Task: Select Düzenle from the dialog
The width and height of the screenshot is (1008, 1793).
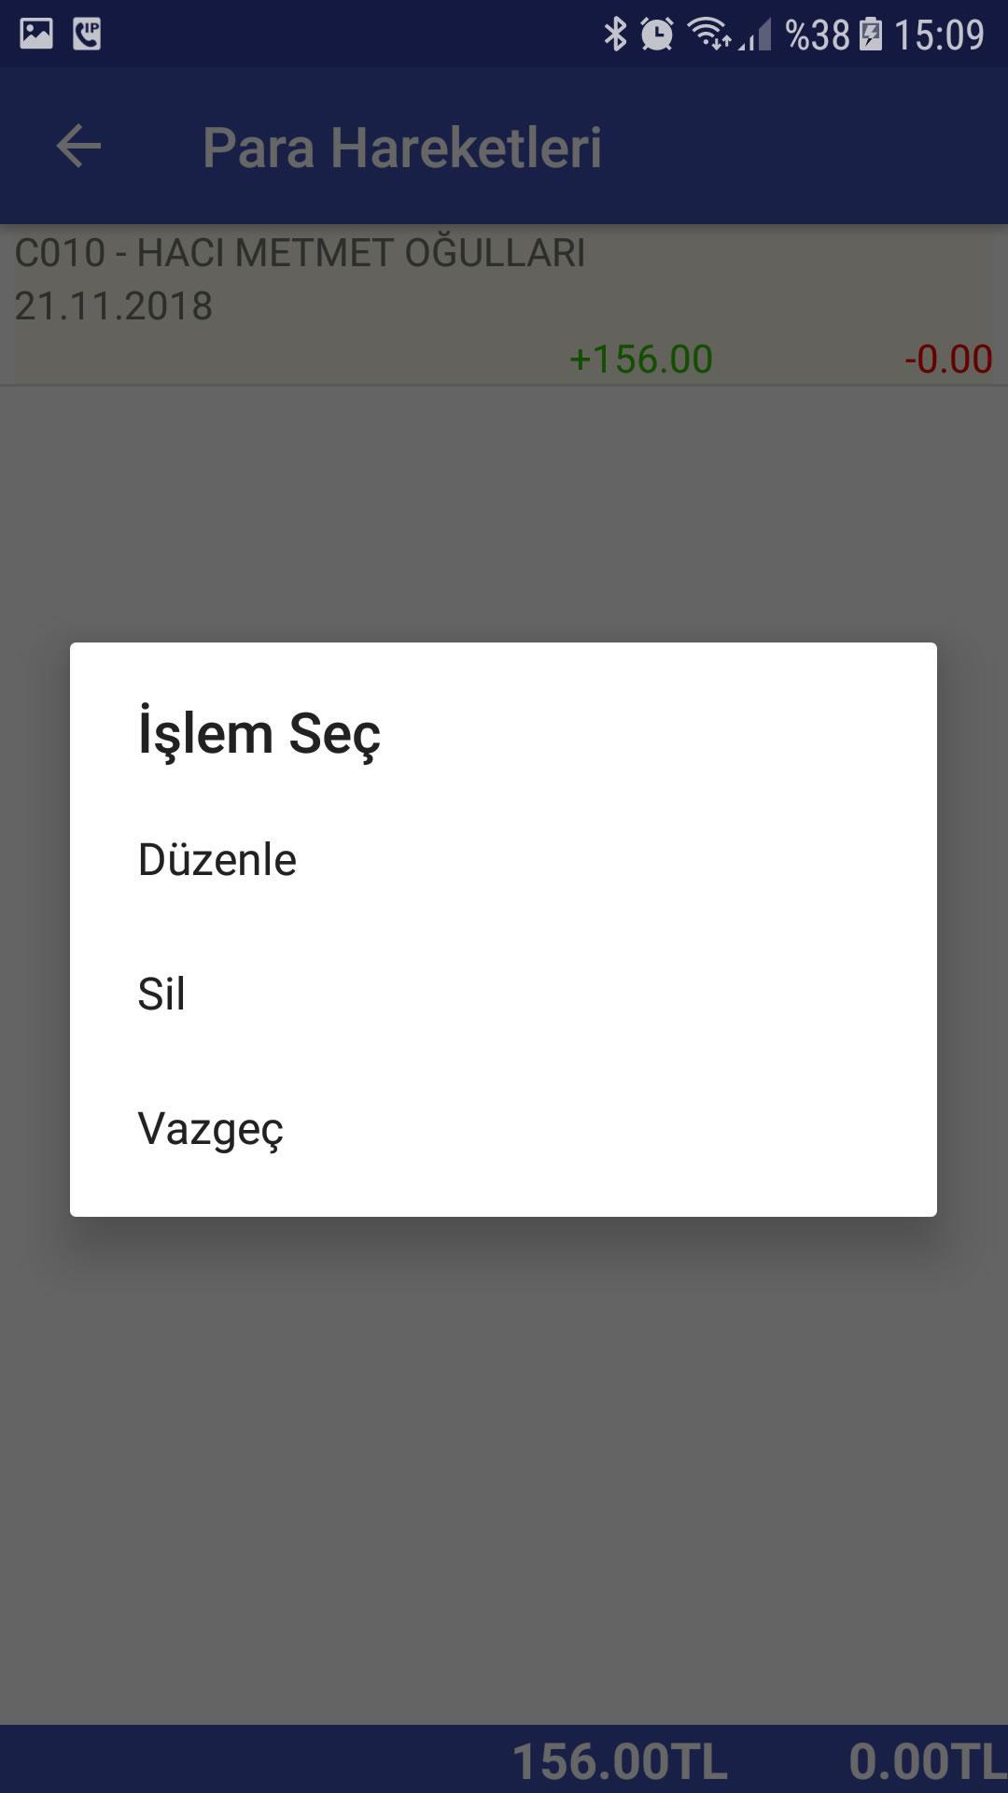Action: pos(503,859)
